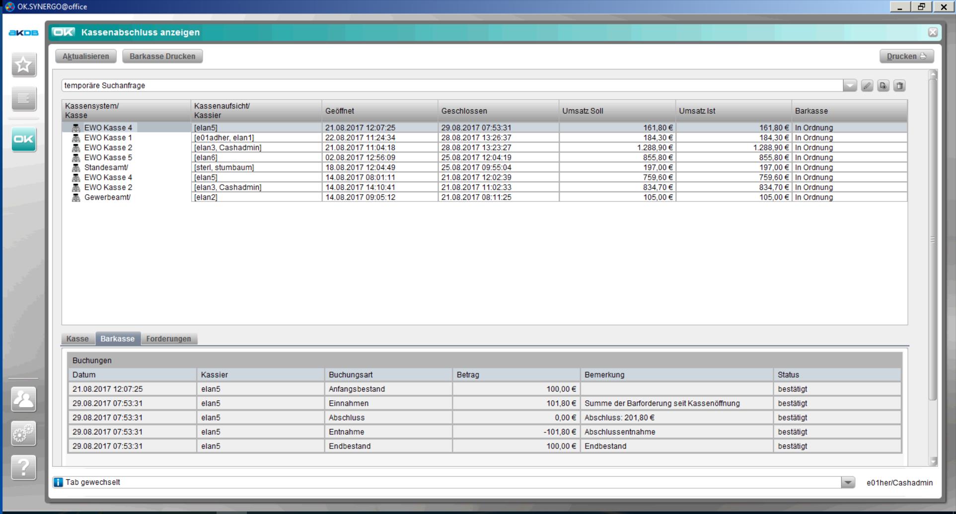
Task: Delete the search query with trash icon
Action: 899,86
